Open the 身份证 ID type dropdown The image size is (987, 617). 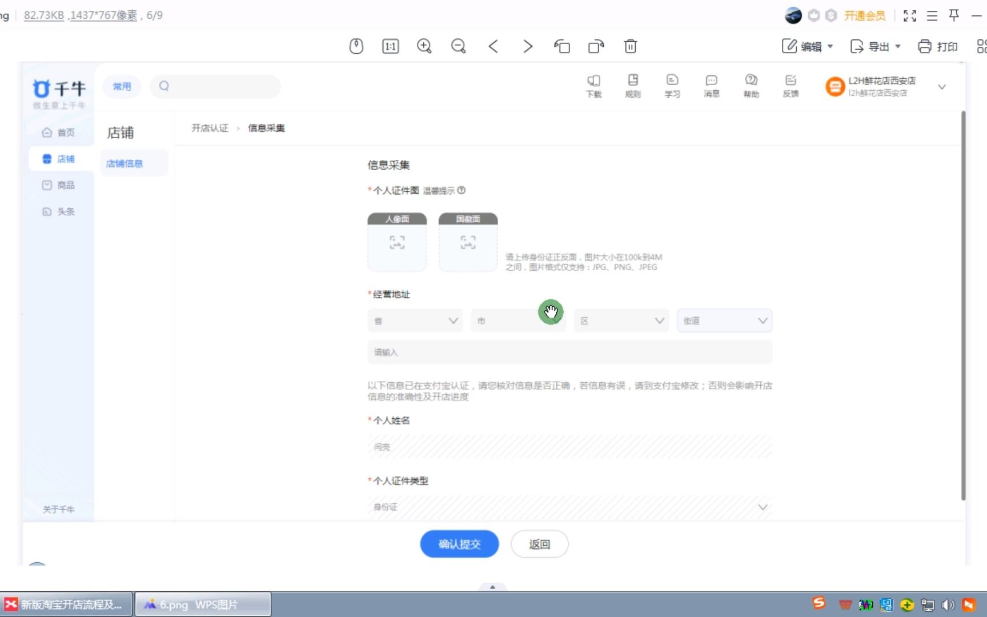coord(569,507)
